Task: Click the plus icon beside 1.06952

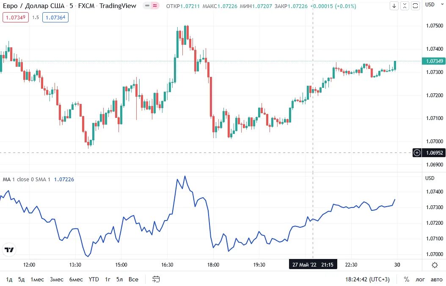Action: [x=417, y=153]
